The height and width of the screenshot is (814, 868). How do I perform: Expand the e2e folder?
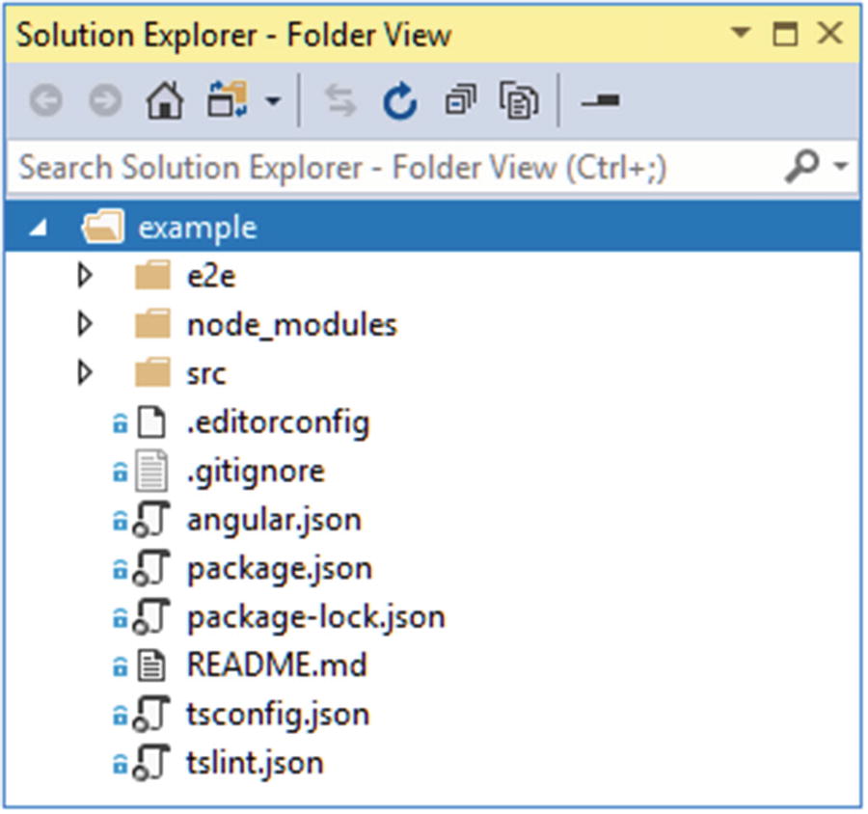point(85,277)
